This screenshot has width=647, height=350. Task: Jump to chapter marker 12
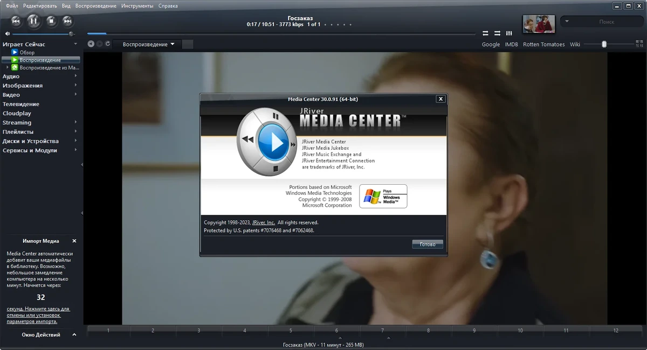(616, 330)
